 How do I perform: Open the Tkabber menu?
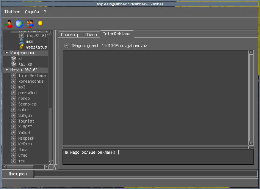[12, 12]
